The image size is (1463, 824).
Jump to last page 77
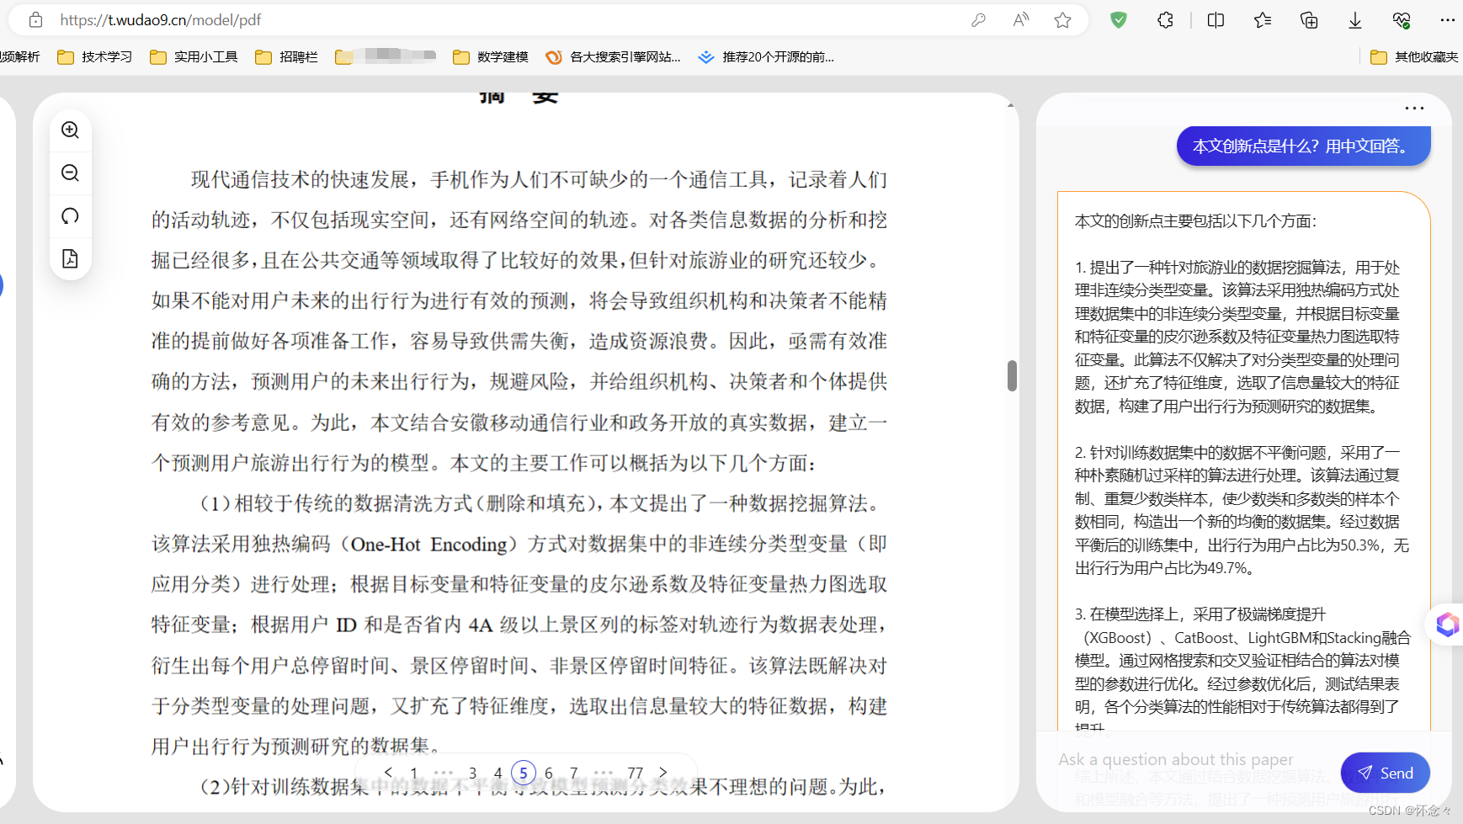[x=636, y=773]
